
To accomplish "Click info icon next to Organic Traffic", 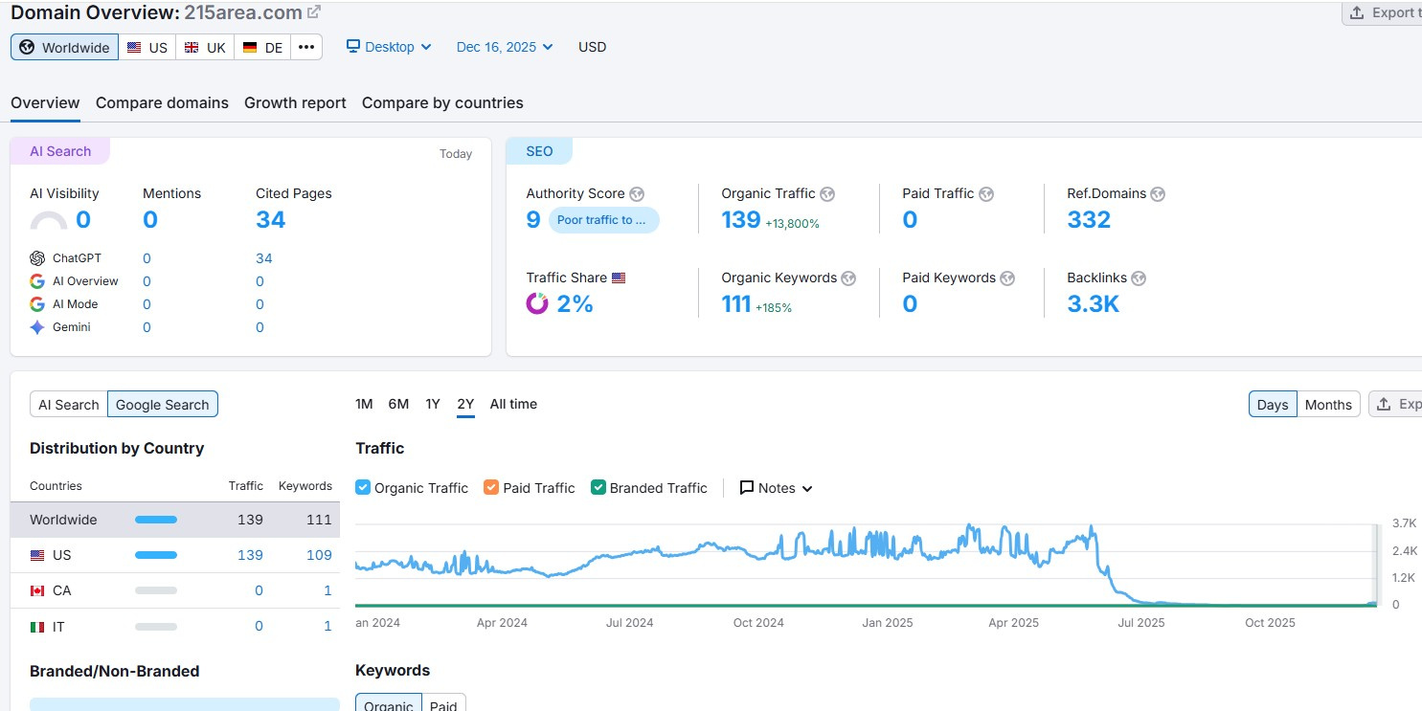I will [827, 194].
